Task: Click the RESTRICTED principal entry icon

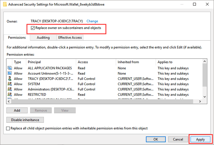Action: pyautogui.click(x=9, y=95)
